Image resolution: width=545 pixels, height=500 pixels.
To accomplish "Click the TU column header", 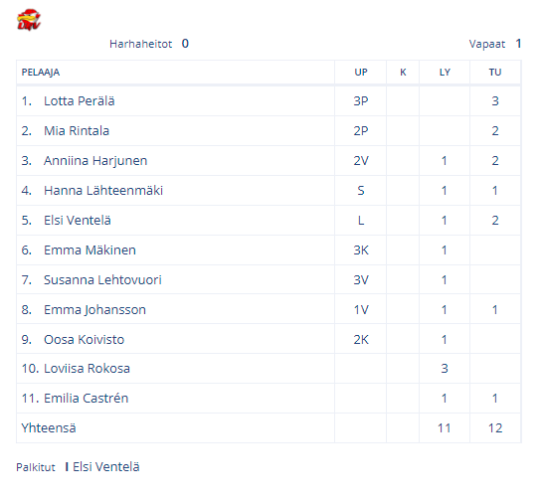I will point(495,73).
